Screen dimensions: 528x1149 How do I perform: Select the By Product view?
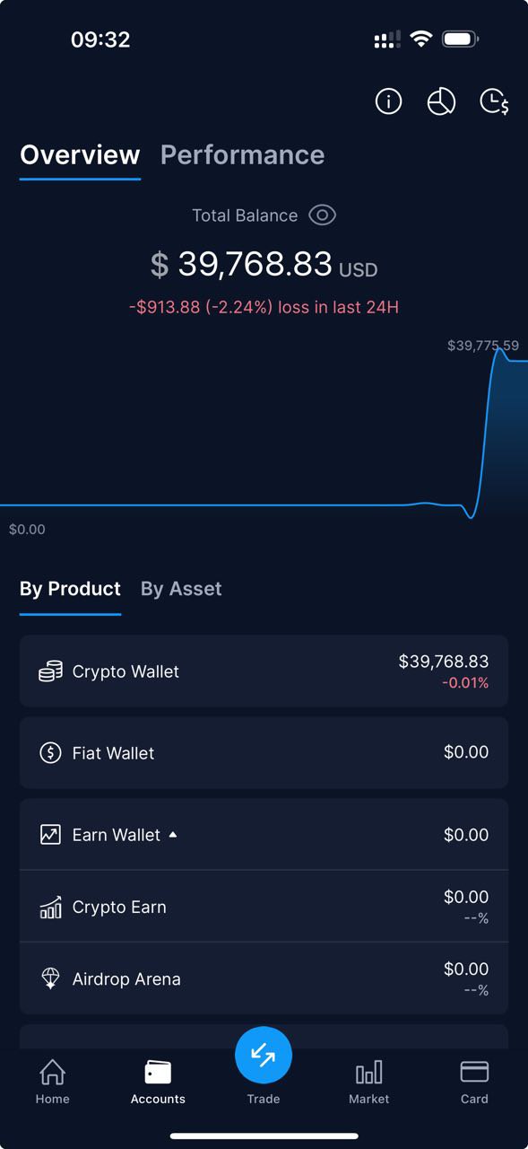click(x=70, y=589)
